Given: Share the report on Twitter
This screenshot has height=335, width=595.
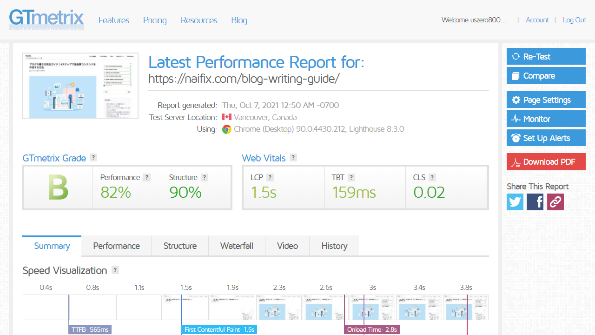Looking at the screenshot, I should [515, 202].
